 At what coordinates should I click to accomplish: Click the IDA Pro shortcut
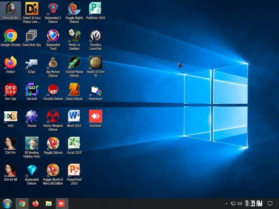[x=11, y=146]
